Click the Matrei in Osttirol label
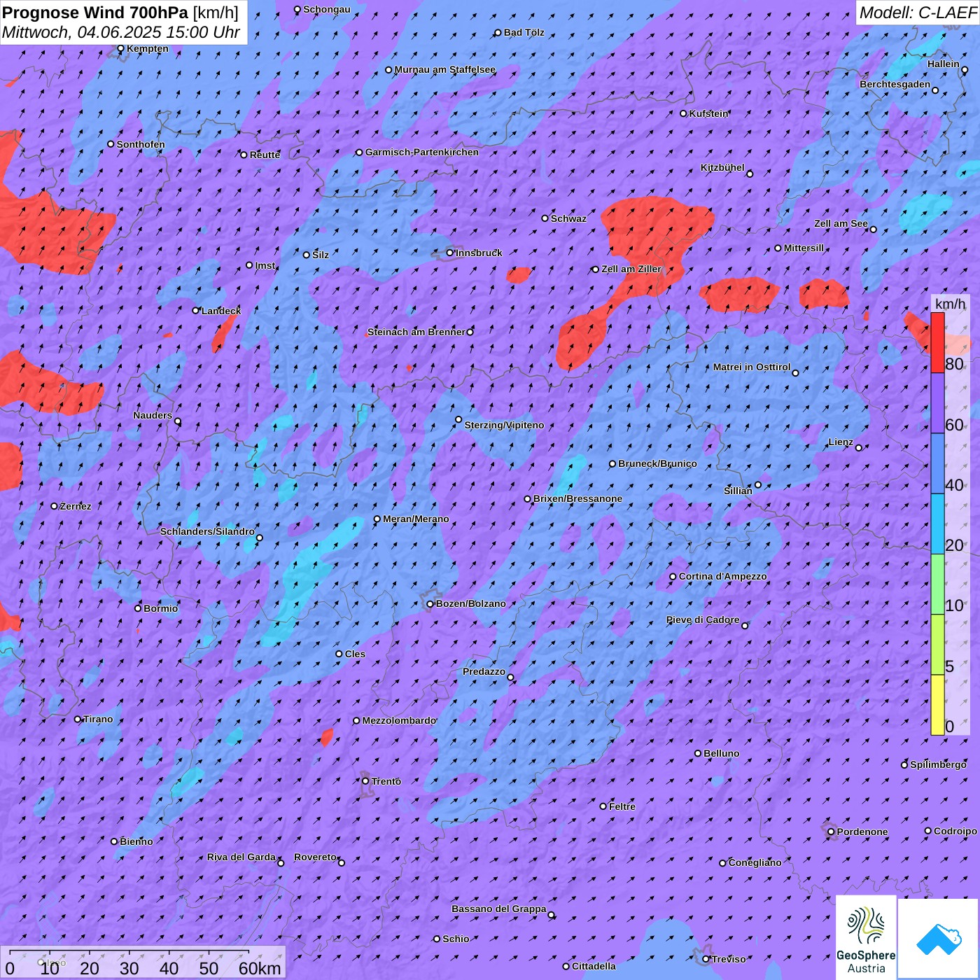Screen dimensions: 980x980 pyautogui.click(x=752, y=367)
